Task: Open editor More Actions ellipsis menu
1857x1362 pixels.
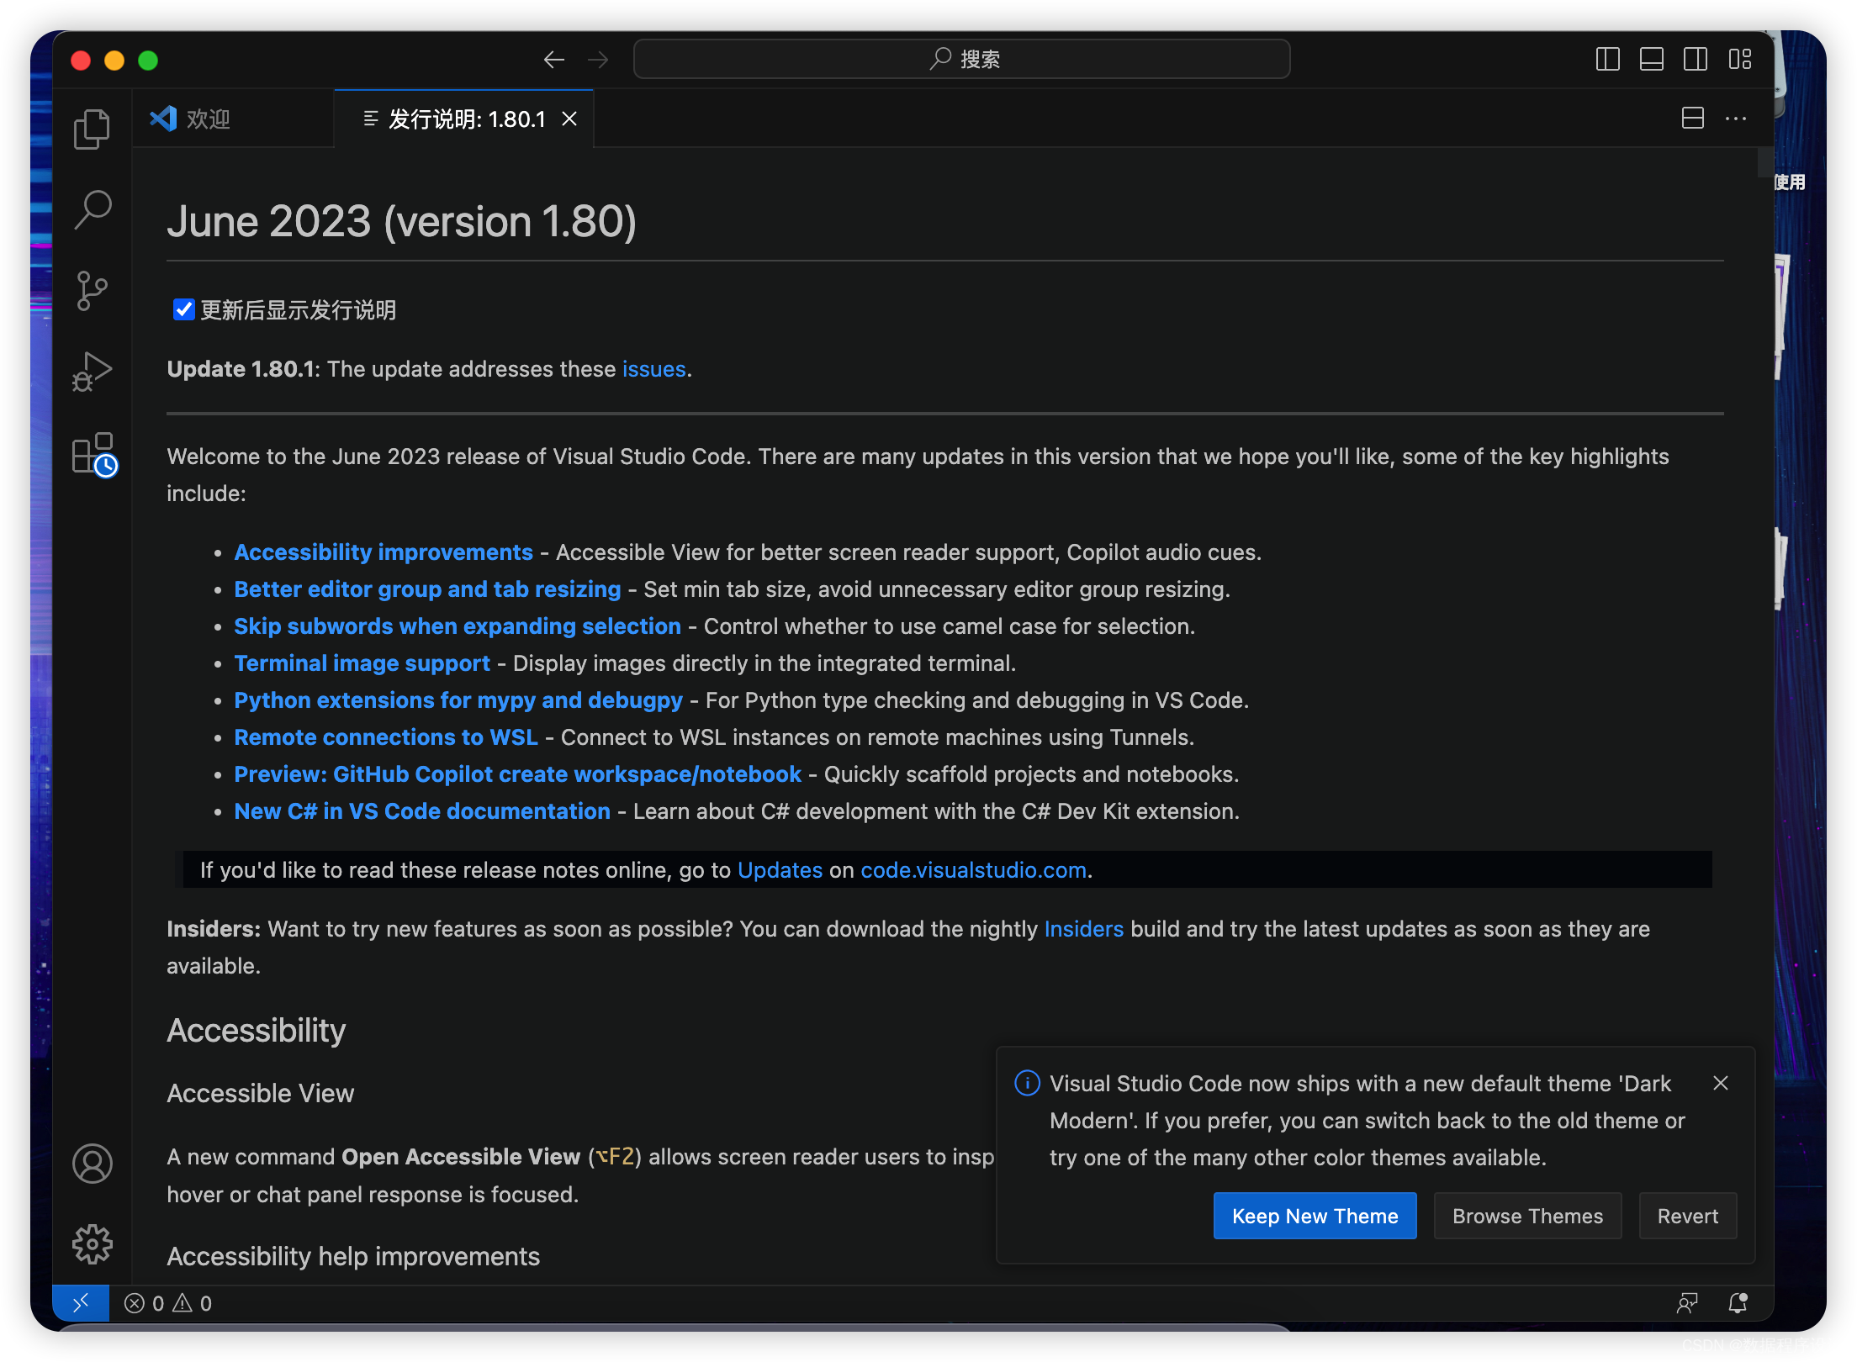Action: click(x=1736, y=119)
